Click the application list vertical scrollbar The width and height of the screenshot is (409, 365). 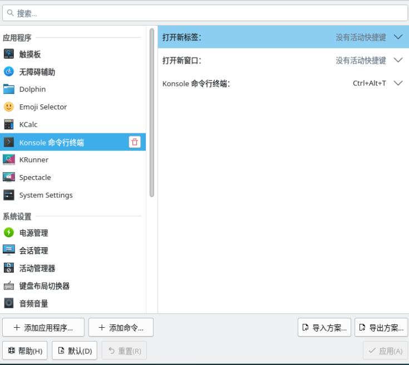pos(152,113)
